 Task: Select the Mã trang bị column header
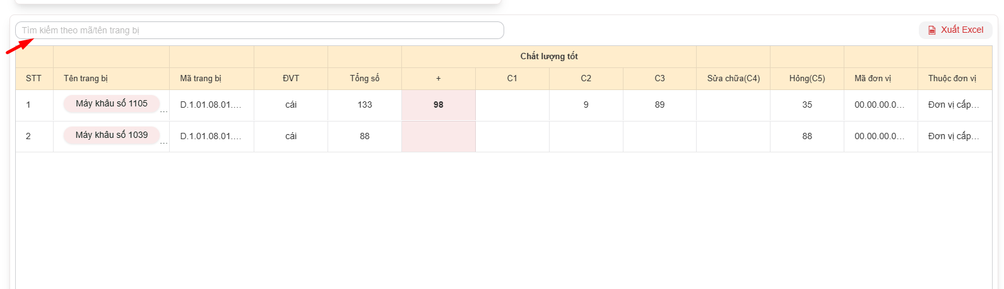tap(201, 79)
